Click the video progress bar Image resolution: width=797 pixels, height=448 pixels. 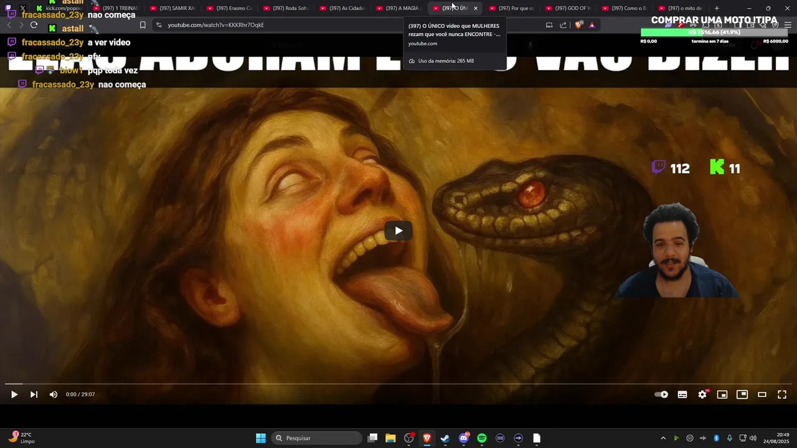(x=398, y=384)
